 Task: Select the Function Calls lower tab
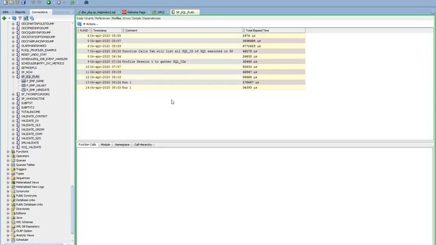(87, 145)
